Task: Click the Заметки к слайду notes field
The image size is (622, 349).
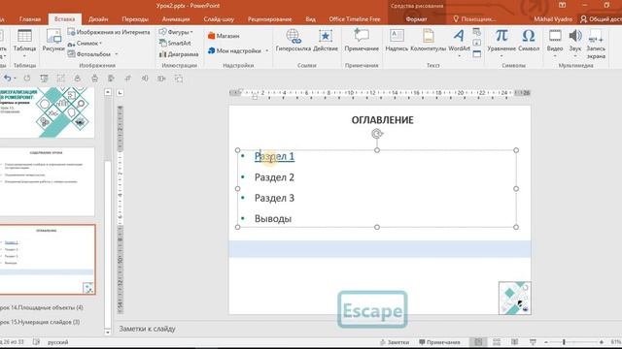Action: [147, 329]
